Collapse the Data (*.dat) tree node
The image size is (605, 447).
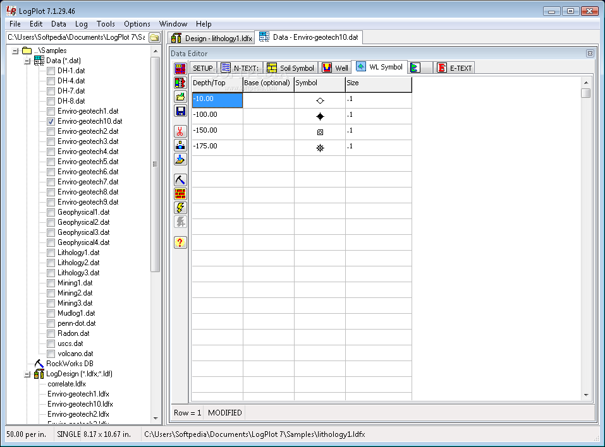tap(27, 61)
